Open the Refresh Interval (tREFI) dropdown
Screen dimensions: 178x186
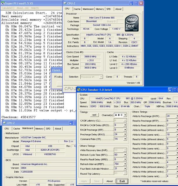coord(125,164)
